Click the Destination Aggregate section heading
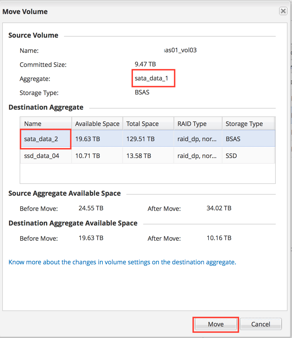 pyautogui.click(x=46, y=107)
